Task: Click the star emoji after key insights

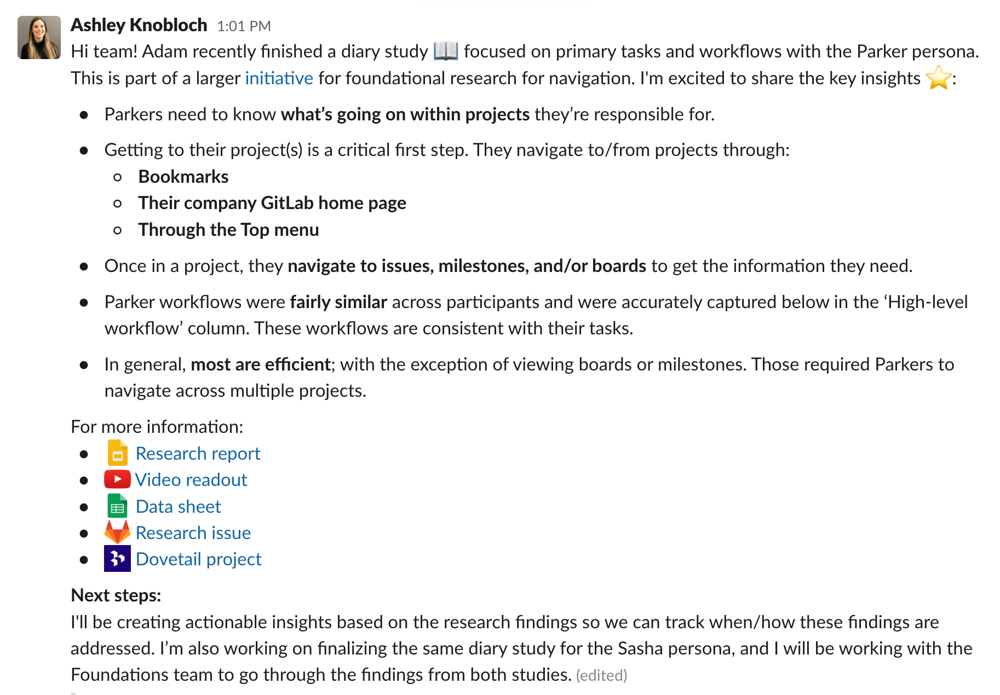Action: pyautogui.click(x=940, y=78)
